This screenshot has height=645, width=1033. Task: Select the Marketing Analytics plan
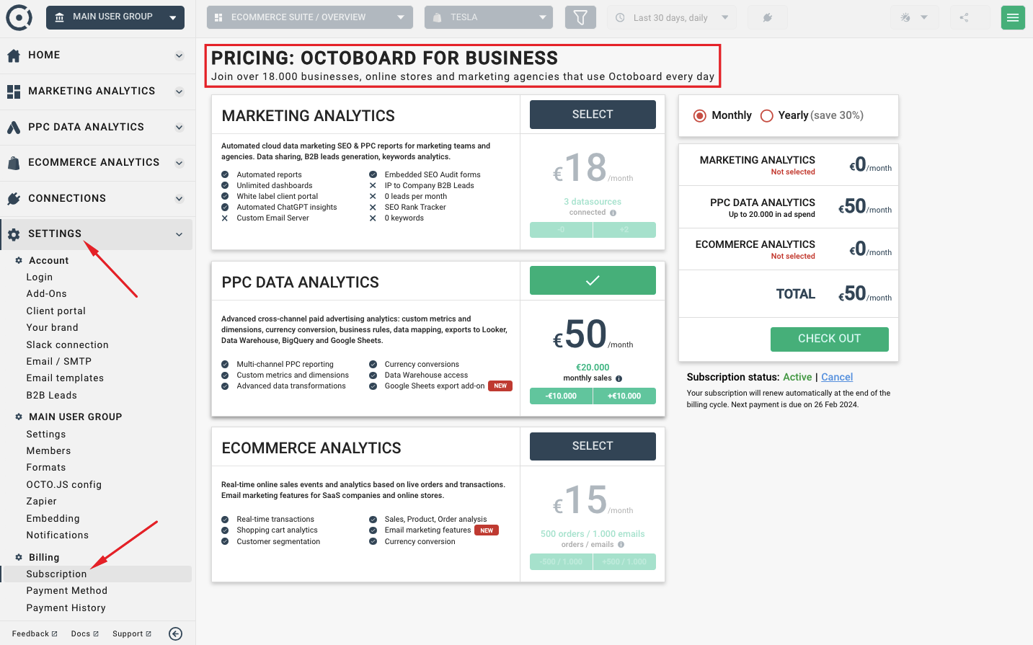pyautogui.click(x=593, y=115)
